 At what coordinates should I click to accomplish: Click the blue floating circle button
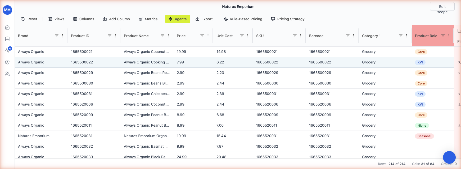tap(449, 157)
